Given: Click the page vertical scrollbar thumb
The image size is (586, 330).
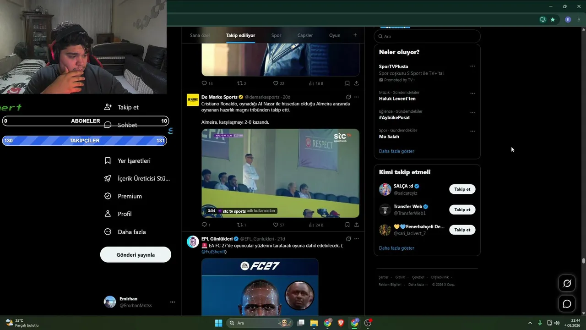Looking at the screenshot, I should pyautogui.click(x=584, y=261).
